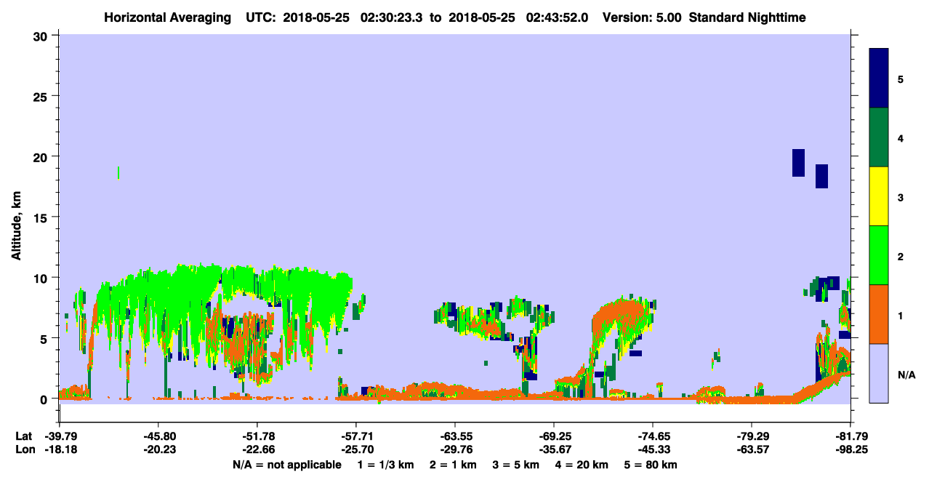Click longitude value '-22.66'

[x=257, y=450]
